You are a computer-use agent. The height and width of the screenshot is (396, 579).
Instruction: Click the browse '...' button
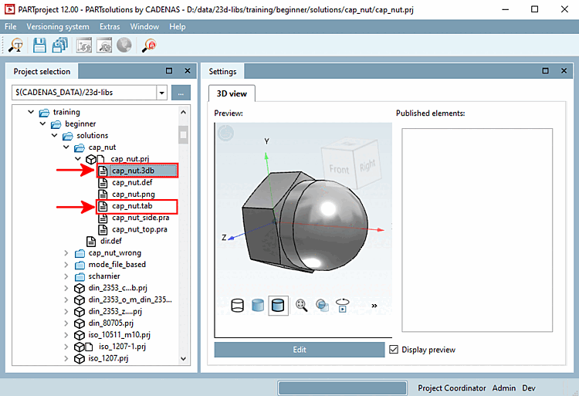[181, 93]
